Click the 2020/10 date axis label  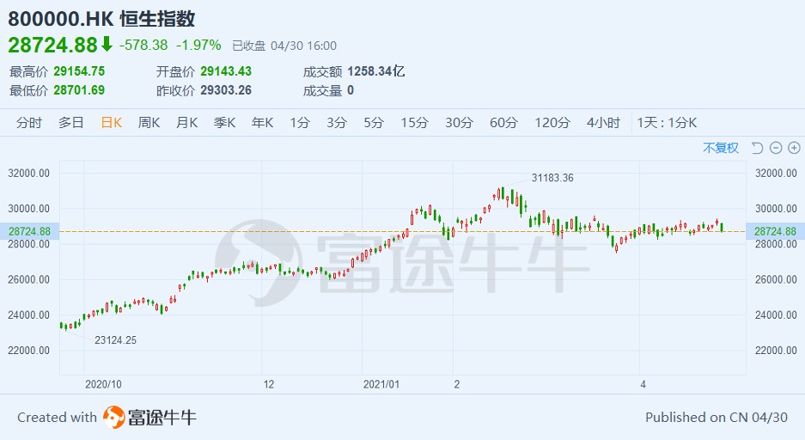[103, 384]
